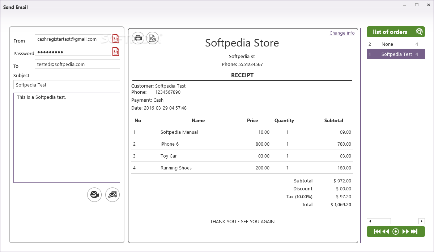Click the Quantity column header

pyautogui.click(x=284, y=121)
